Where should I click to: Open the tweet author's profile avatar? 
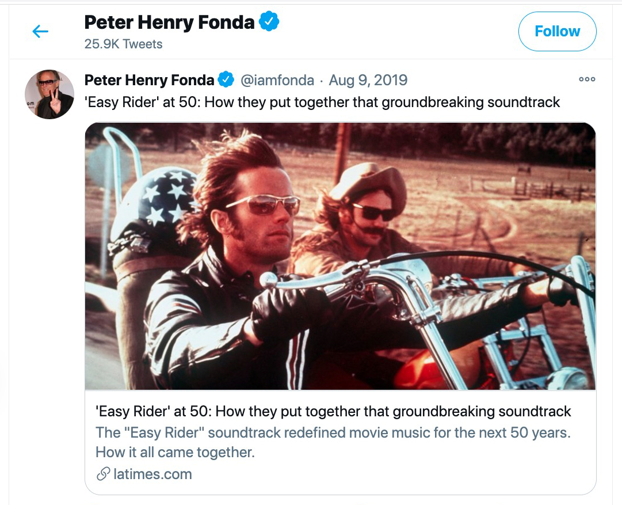tap(49, 94)
